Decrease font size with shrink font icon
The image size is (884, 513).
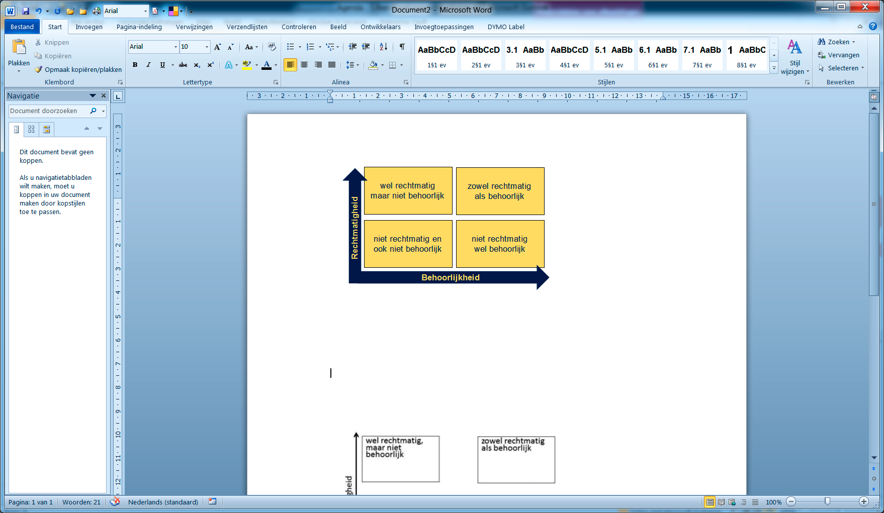[230, 47]
